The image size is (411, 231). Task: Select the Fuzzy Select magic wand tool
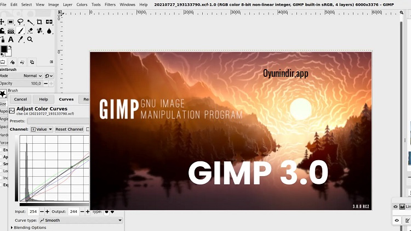click(30, 22)
